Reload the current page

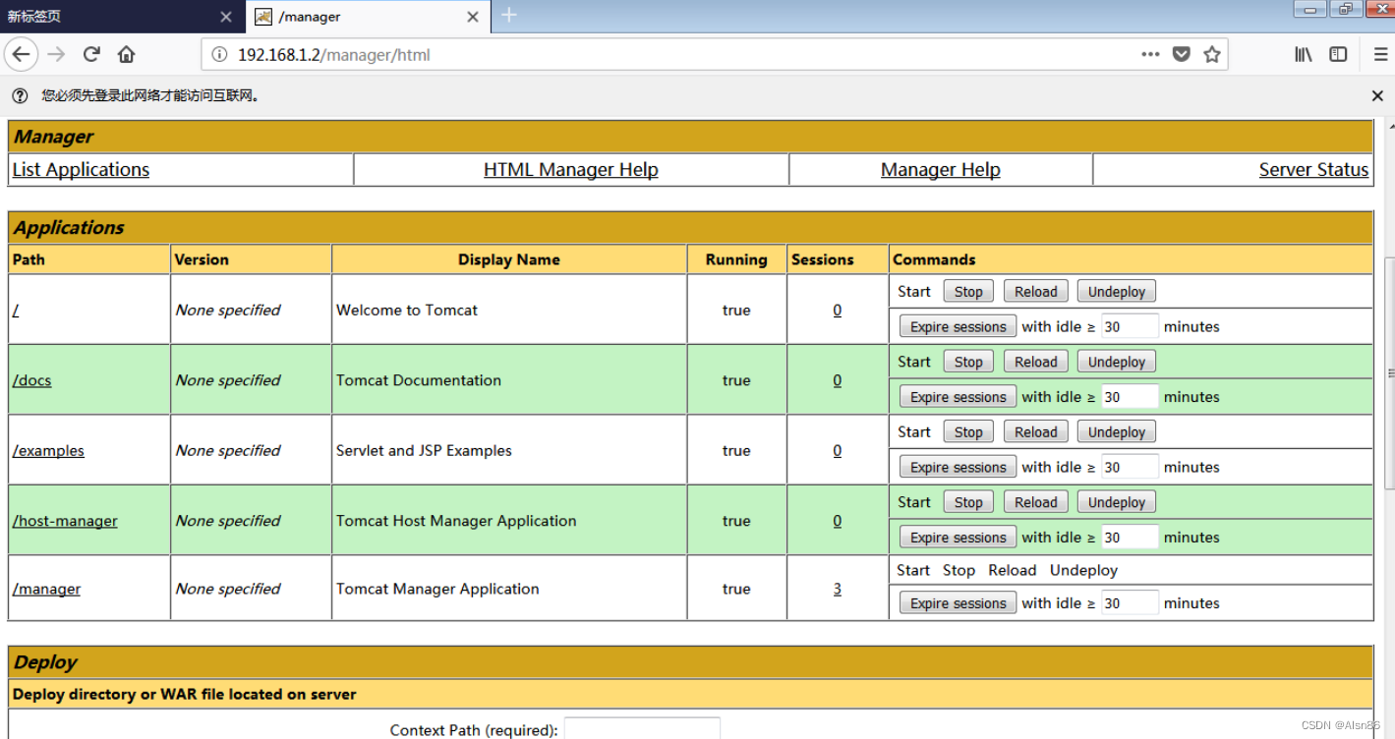click(91, 54)
